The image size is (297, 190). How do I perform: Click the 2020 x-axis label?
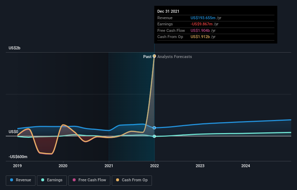[x=63, y=166]
